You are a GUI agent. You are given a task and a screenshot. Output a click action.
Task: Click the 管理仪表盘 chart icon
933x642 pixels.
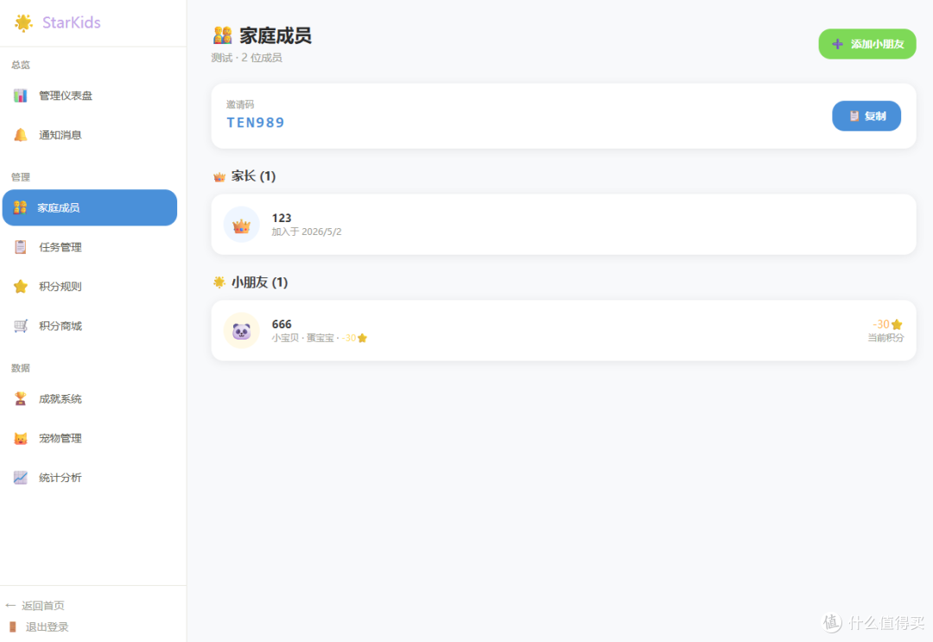click(x=20, y=96)
